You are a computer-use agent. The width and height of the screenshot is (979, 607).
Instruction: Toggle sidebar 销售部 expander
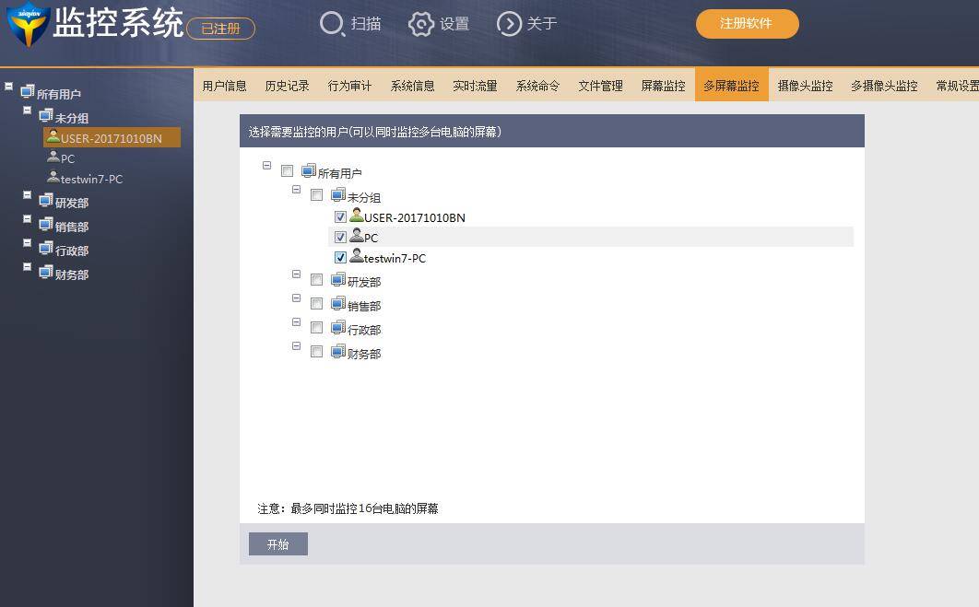pos(27,218)
